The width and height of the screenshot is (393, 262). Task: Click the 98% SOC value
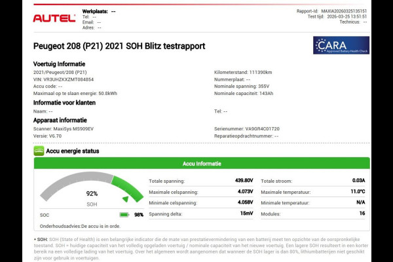pos(139,215)
